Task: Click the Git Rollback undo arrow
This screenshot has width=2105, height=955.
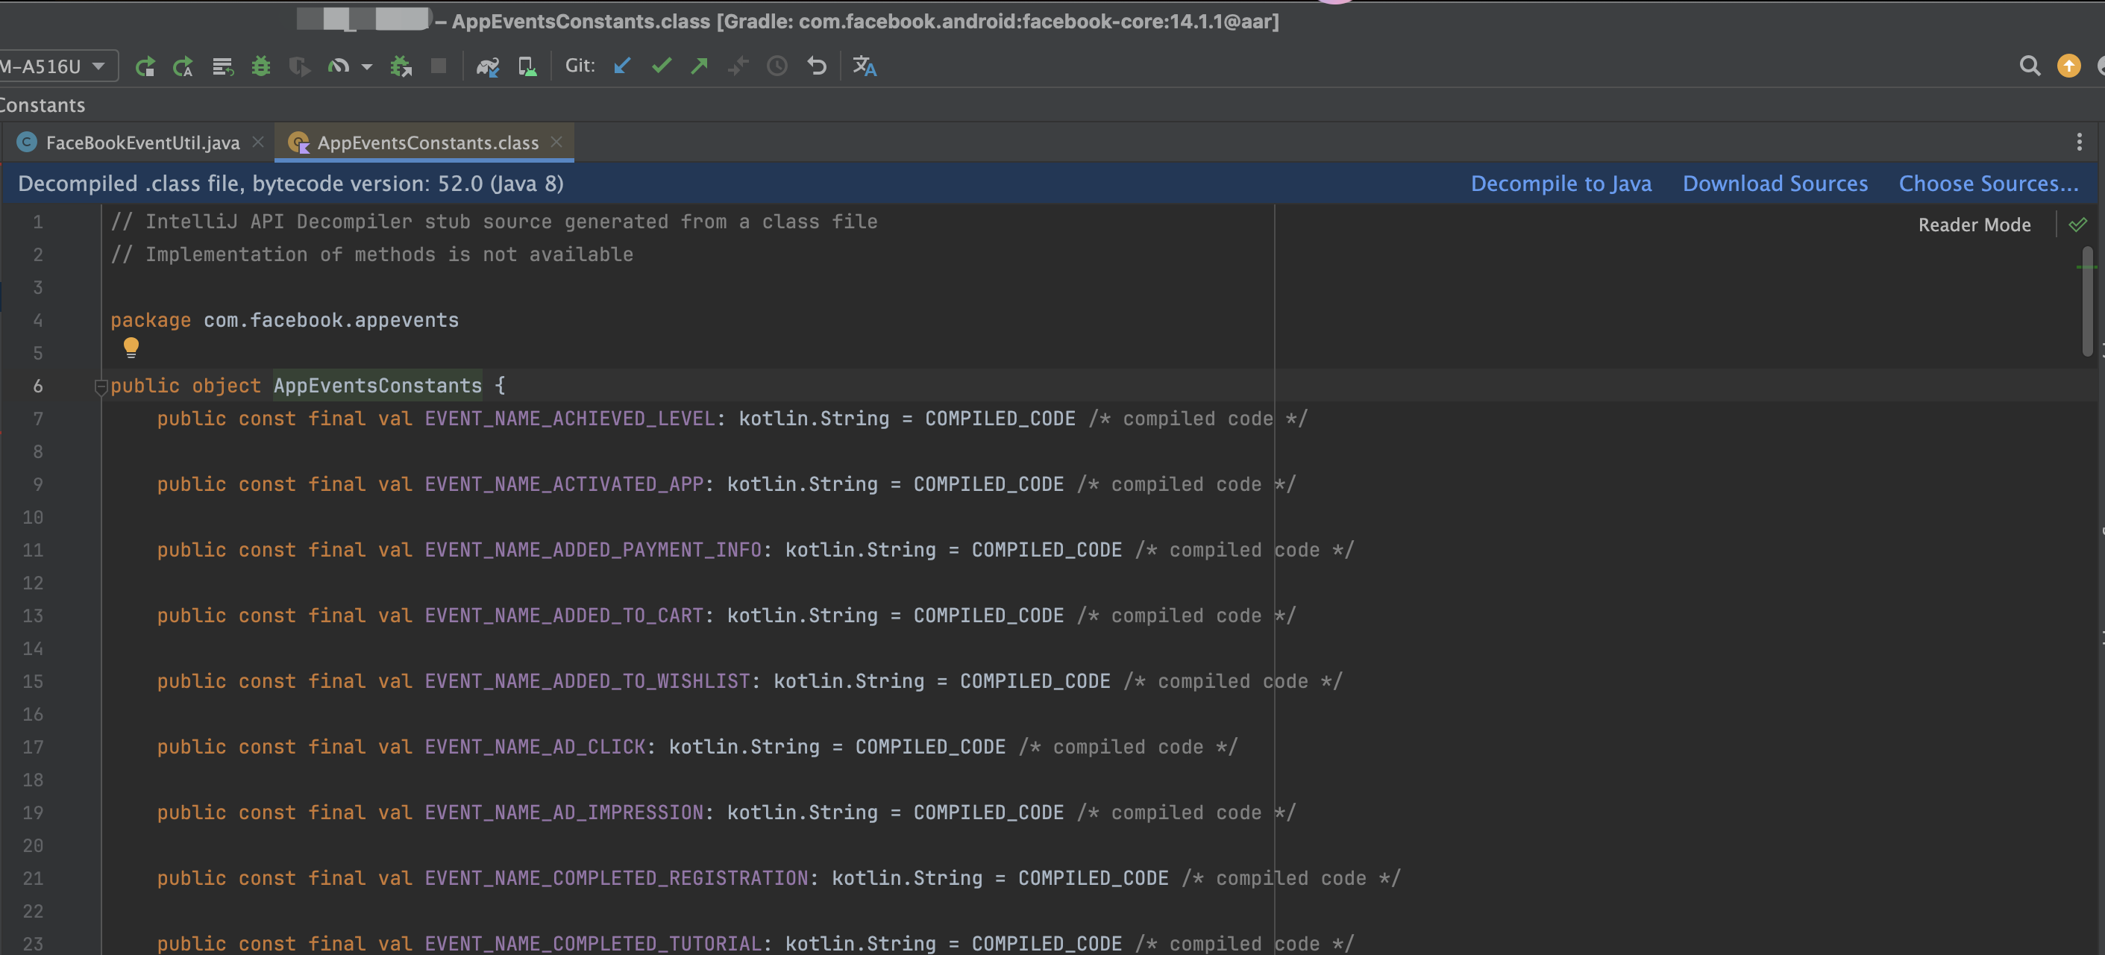Action: [x=816, y=66]
